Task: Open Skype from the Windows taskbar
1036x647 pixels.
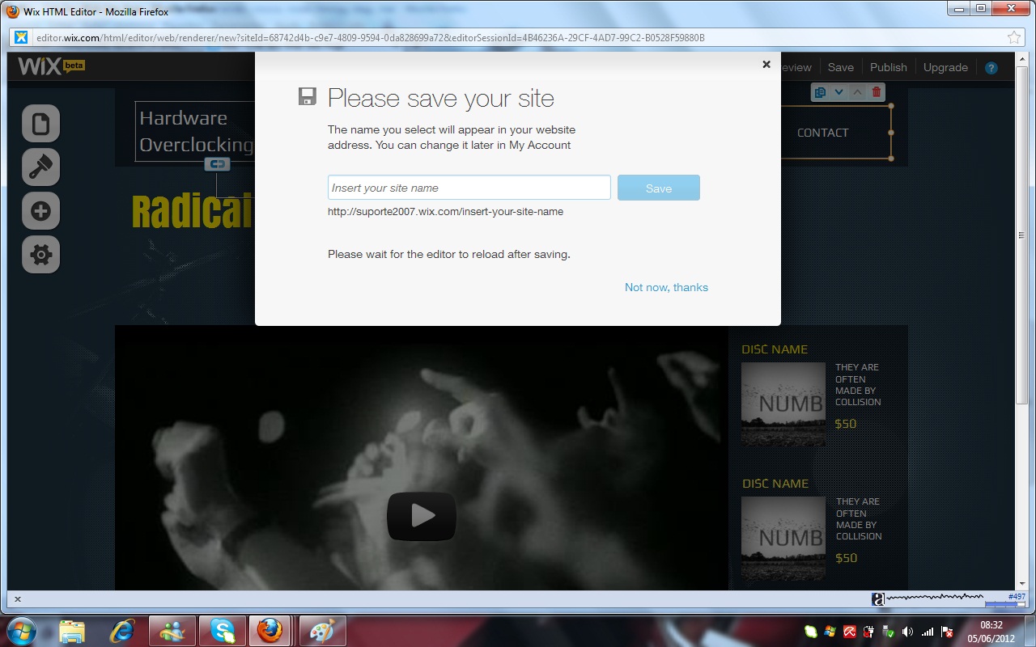Action: click(x=222, y=630)
